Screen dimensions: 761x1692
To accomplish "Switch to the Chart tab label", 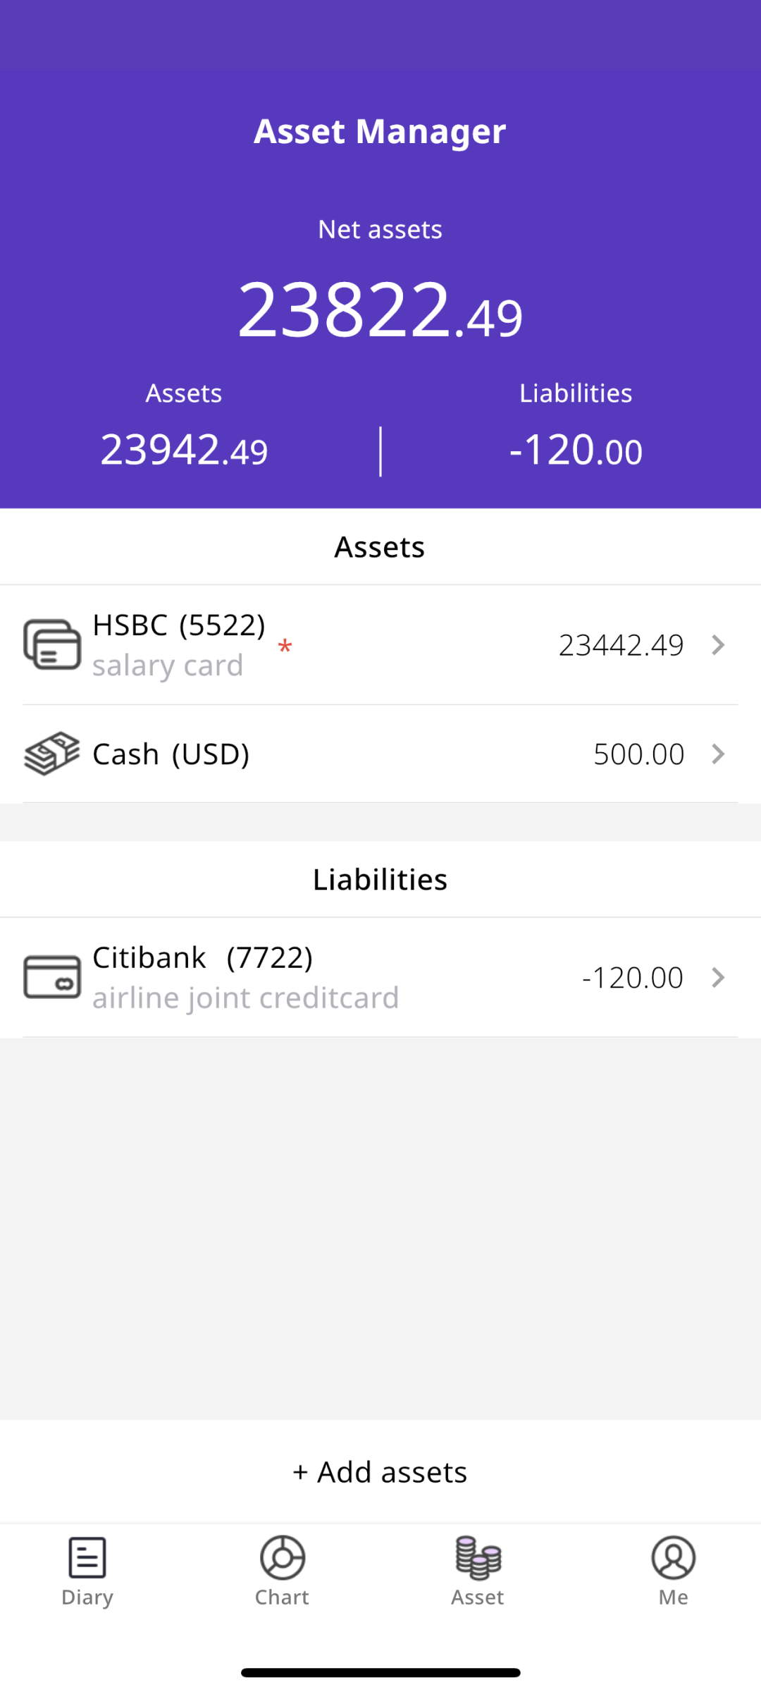I will click(282, 1598).
